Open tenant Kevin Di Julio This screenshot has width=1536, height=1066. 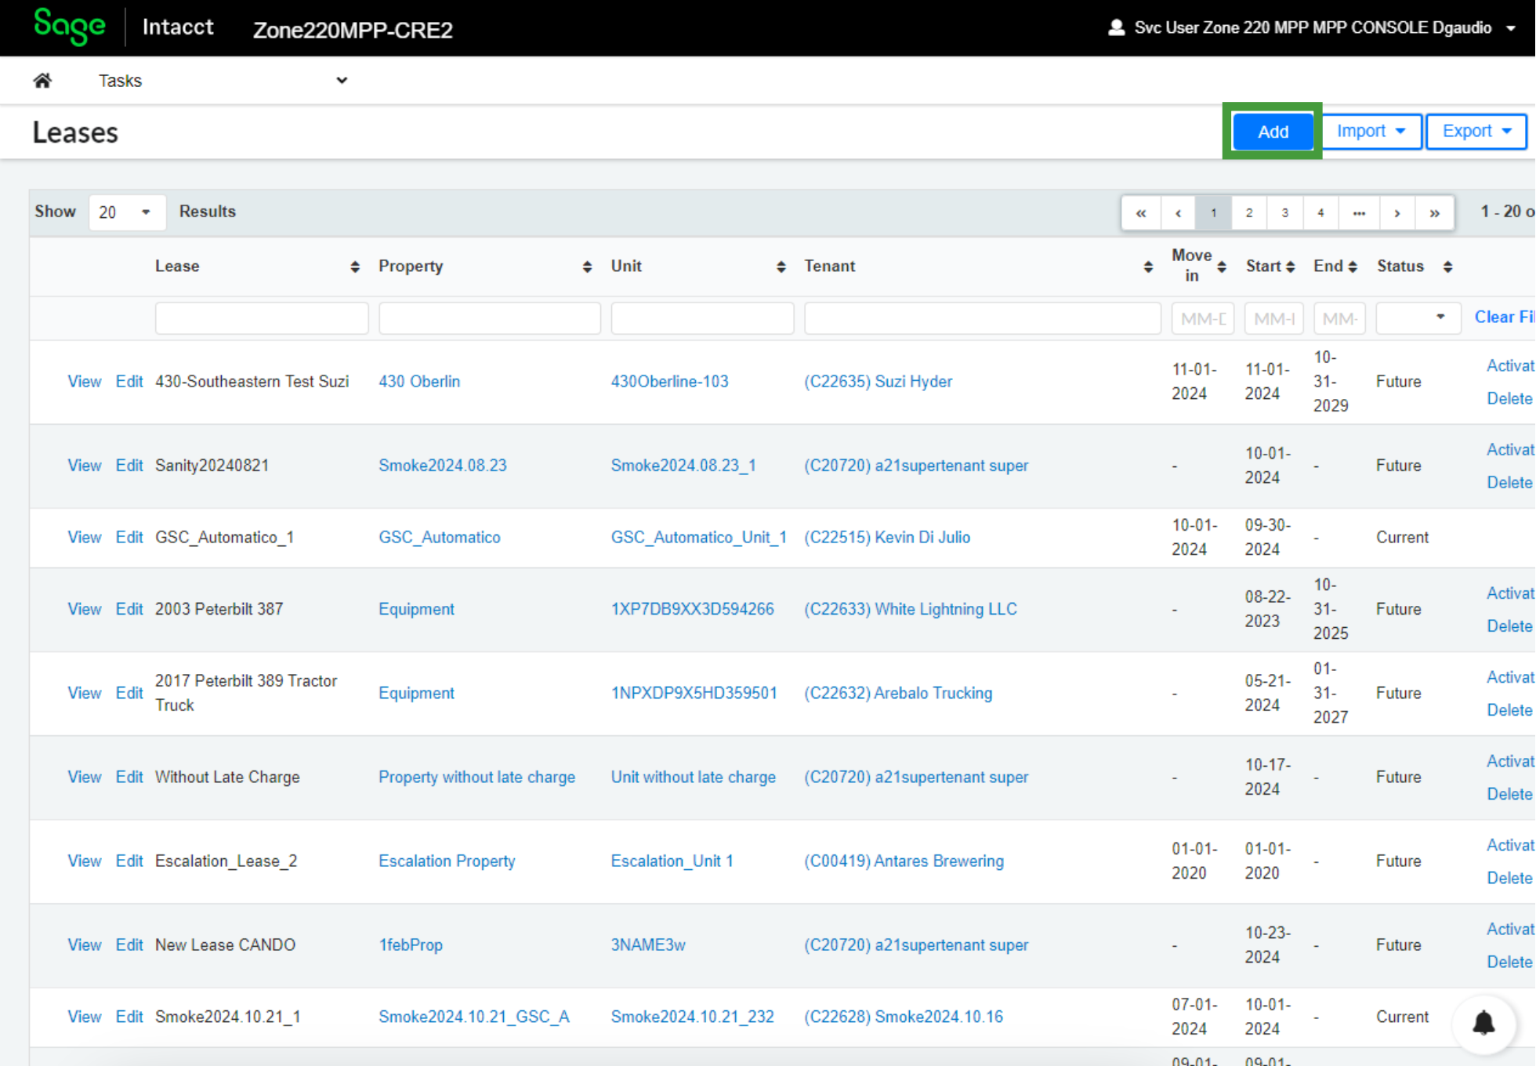pyautogui.click(x=887, y=538)
